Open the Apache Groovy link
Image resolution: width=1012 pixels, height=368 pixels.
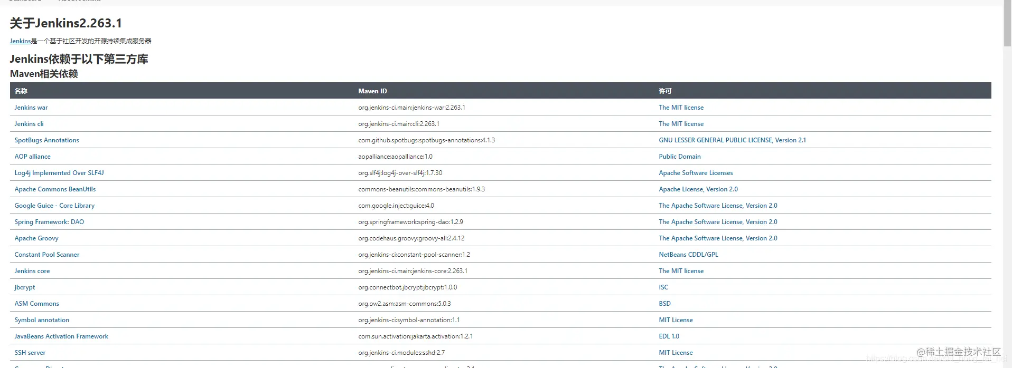(x=36, y=238)
